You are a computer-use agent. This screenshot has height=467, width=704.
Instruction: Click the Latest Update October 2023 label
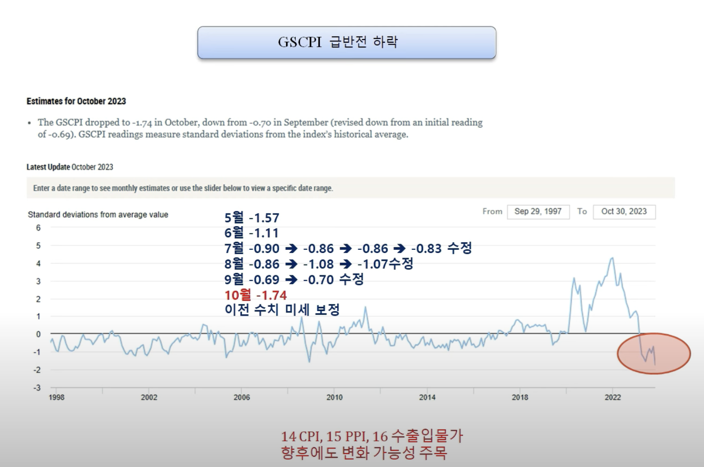pos(70,167)
